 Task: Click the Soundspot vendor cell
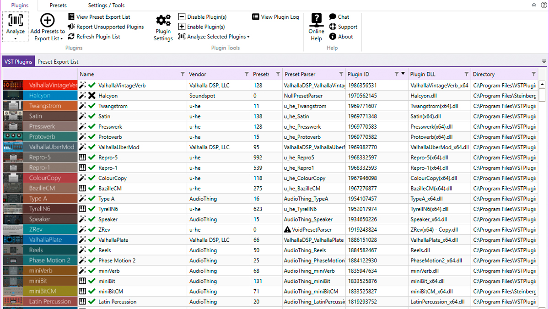click(x=219, y=96)
